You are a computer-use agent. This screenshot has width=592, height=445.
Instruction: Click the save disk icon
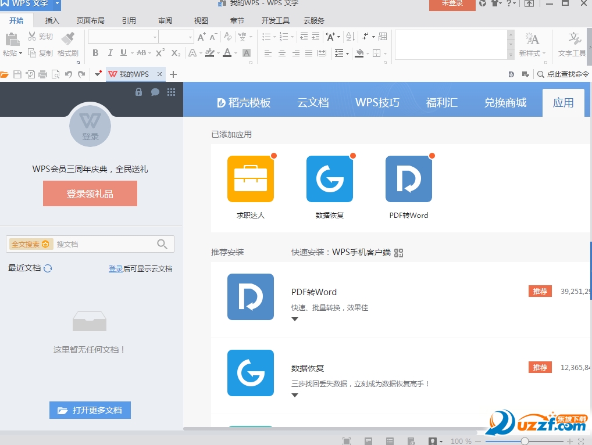pyautogui.click(x=17, y=74)
